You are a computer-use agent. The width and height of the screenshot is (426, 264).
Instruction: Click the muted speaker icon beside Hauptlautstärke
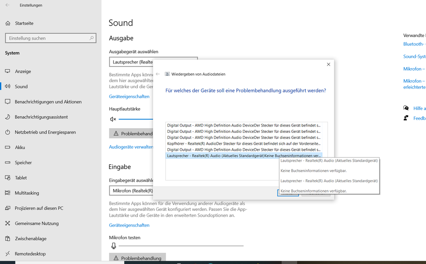coord(113,119)
